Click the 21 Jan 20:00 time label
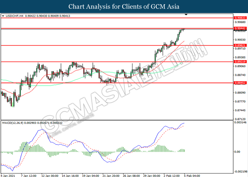This screenshot has height=177, width=248. pos(111,176)
